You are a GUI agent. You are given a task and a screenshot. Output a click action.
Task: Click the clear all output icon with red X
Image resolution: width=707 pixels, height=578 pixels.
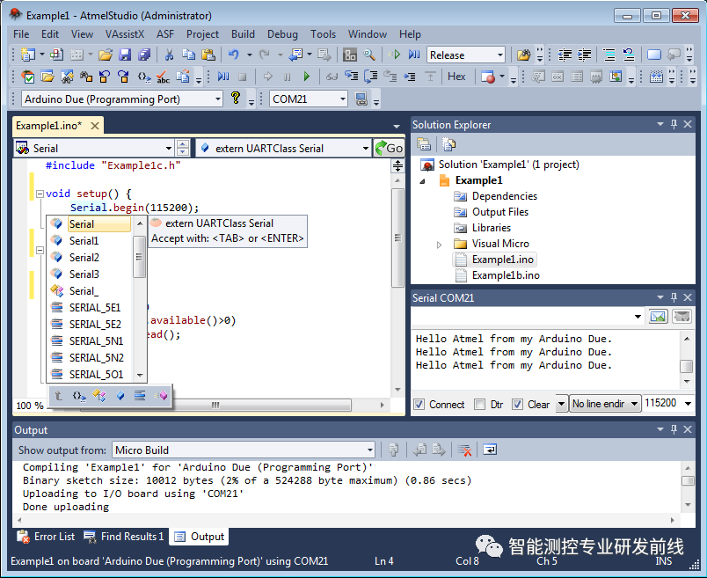point(464,450)
